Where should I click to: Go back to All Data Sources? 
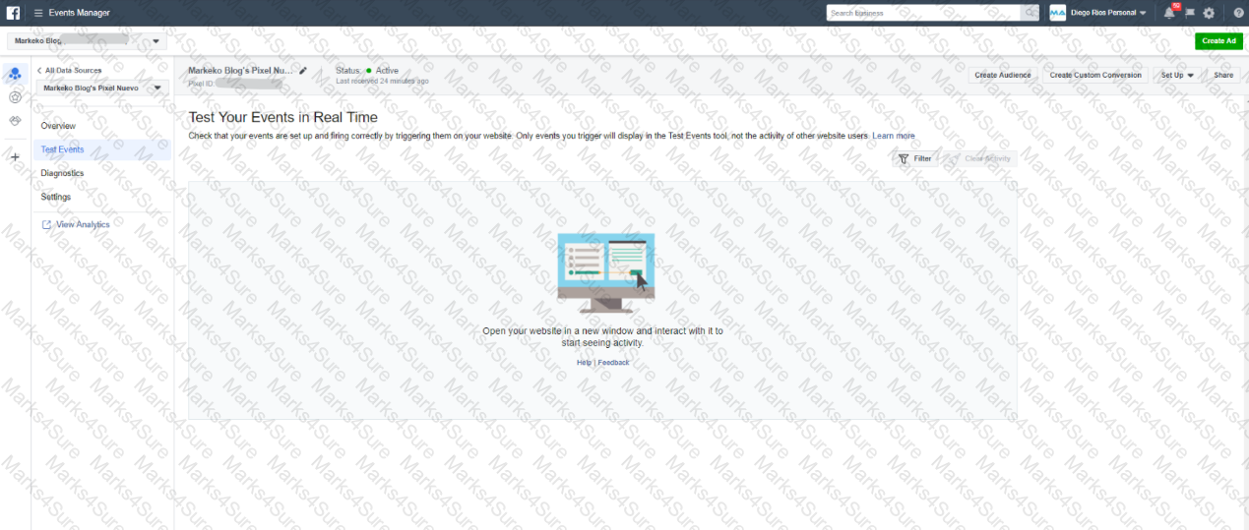[73, 71]
